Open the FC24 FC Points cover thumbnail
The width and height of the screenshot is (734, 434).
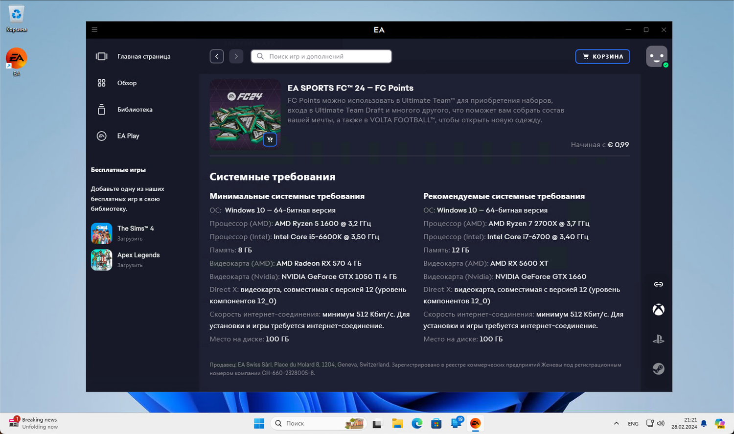245,114
